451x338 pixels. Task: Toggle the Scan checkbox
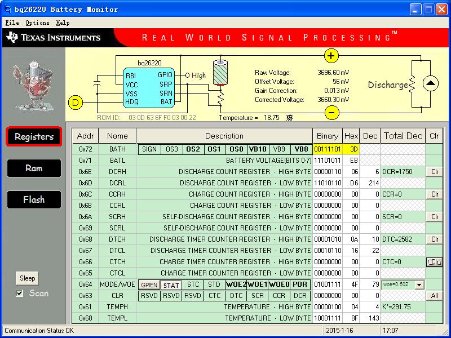pos(20,293)
